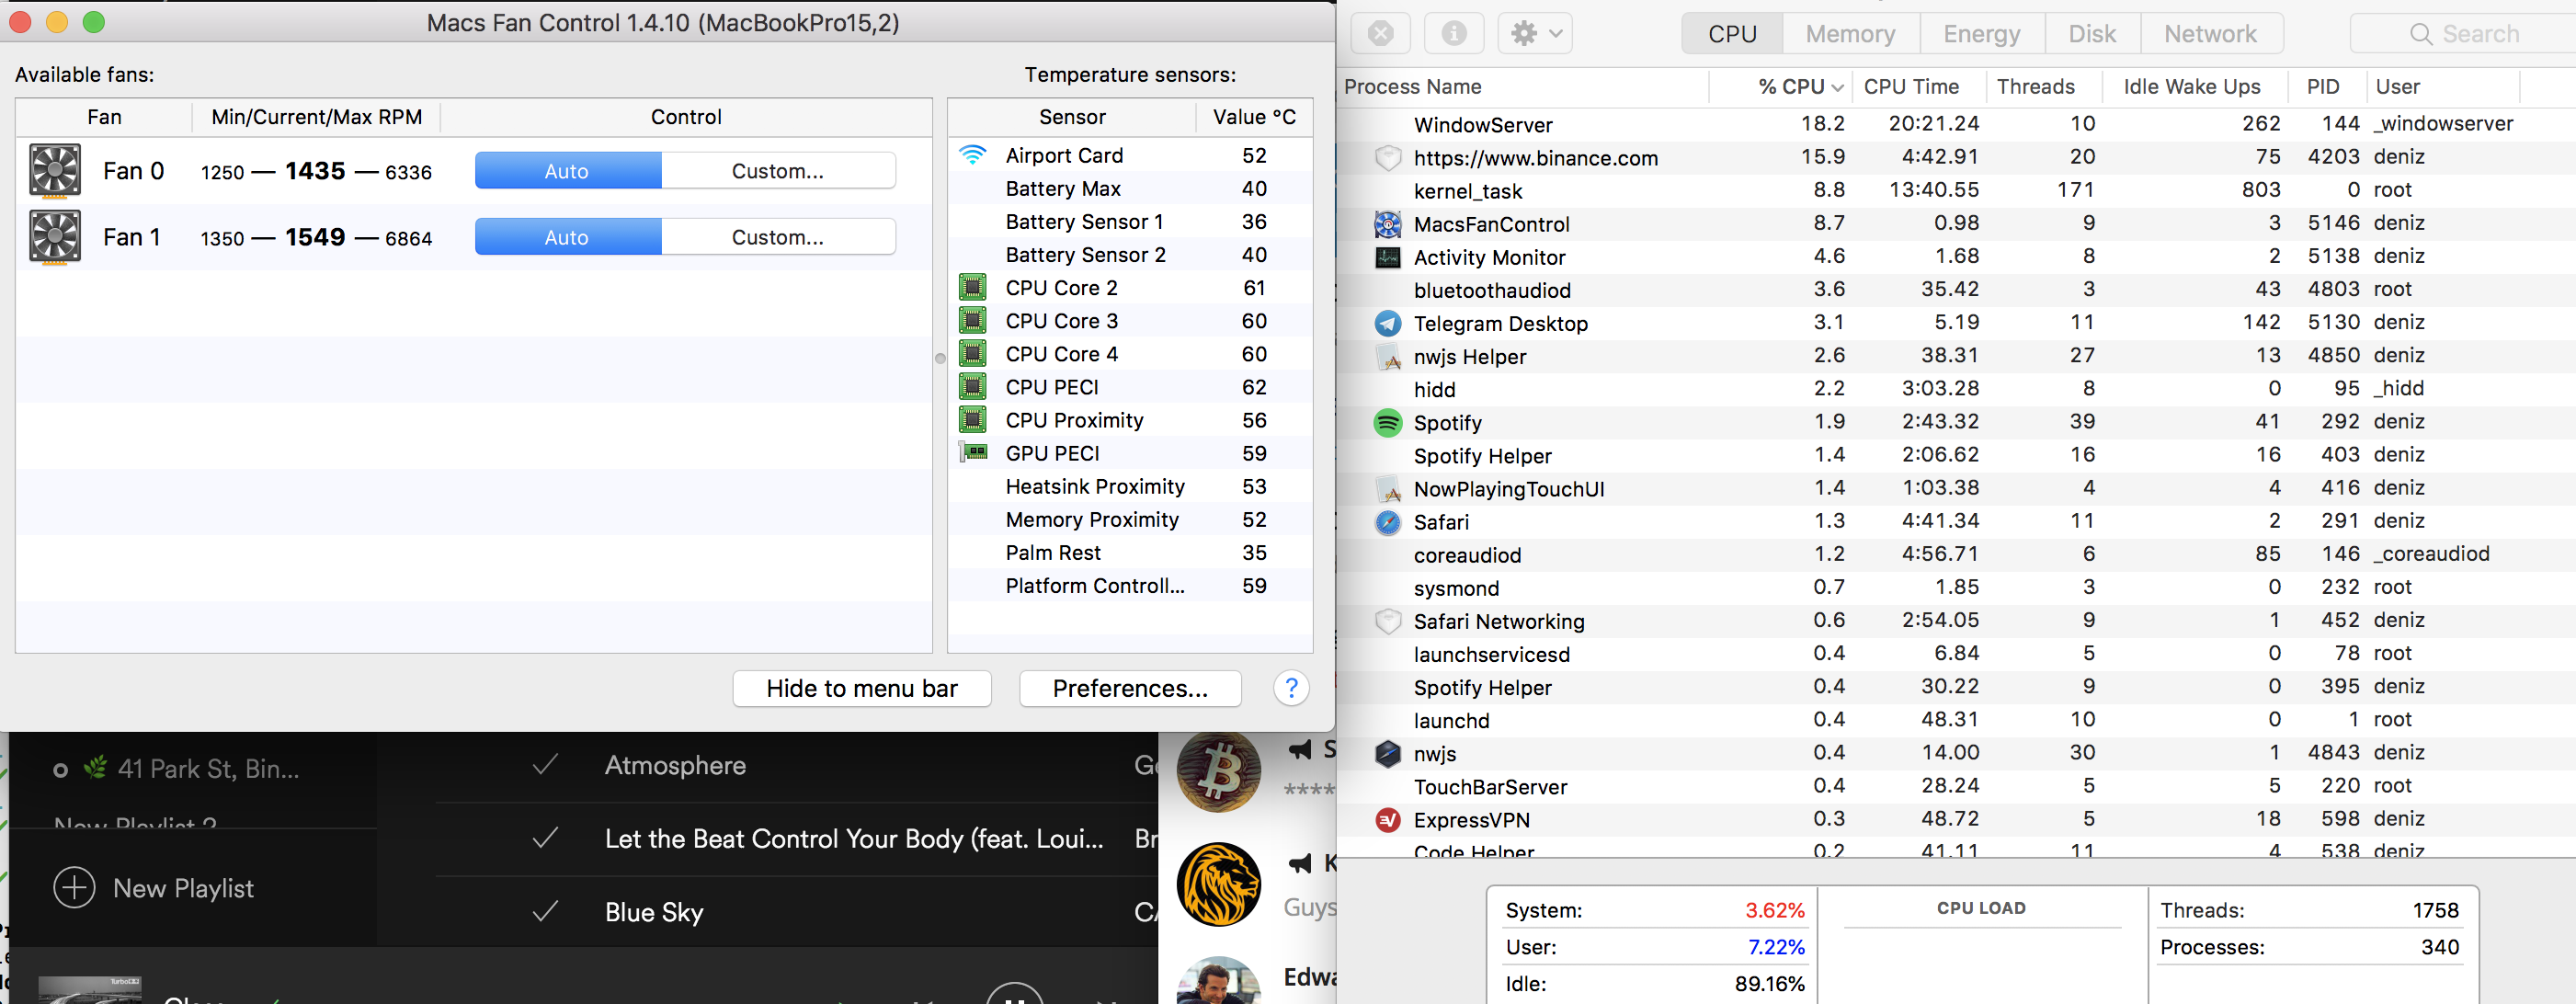Click the Airport Card wifi sensor icon

(972, 155)
